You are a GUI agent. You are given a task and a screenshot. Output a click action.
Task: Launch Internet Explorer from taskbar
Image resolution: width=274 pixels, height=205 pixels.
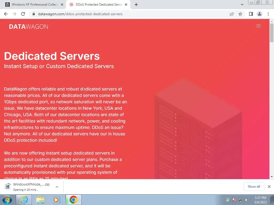coord(24,200)
